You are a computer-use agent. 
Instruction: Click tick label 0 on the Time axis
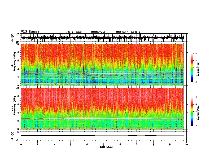[21, 145]
